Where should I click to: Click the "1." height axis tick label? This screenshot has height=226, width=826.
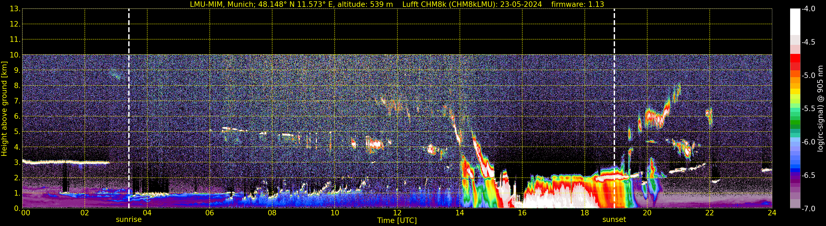point(17,193)
